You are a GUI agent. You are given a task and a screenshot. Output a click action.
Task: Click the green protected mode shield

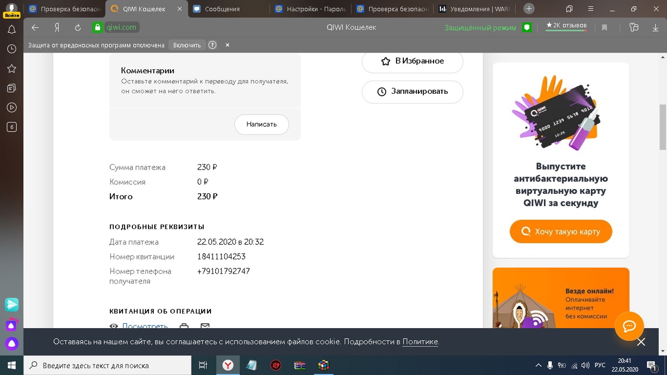[x=527, y=28]
